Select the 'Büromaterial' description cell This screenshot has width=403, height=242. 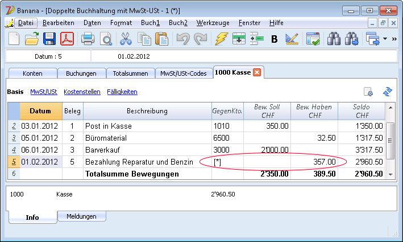coord(147,138)
